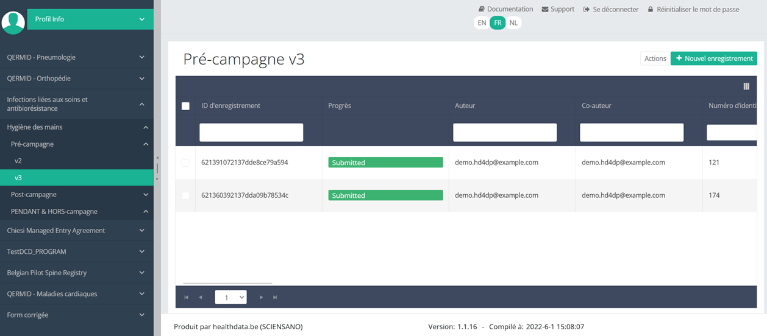This screenshot has height=336, width=767.
Task: Click the ID d'enregistrement filter field
Action: click(251, 133)
